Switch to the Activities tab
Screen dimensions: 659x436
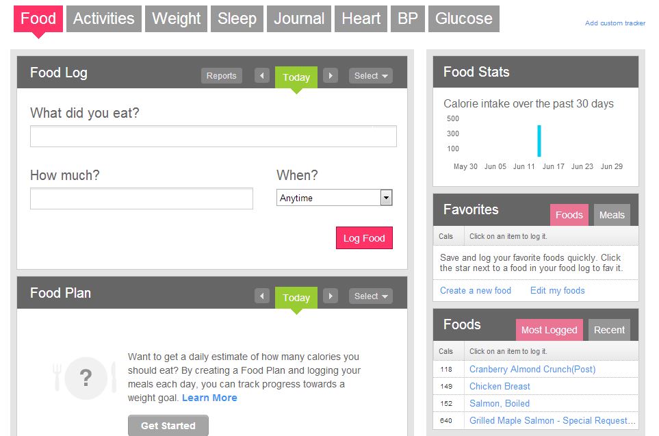tap(104, 19)
